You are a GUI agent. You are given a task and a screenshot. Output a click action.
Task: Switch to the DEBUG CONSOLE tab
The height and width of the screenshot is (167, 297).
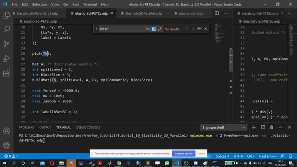pyautogui.click(x=88, y=128)
